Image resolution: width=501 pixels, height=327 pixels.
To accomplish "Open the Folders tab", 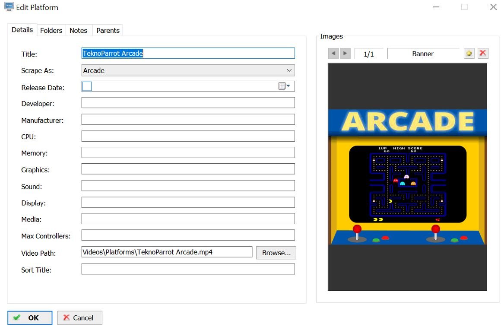I will click(51, 30).
